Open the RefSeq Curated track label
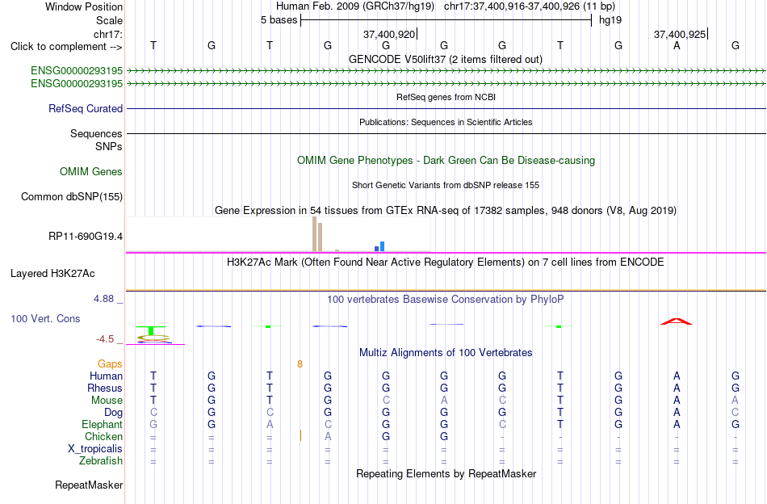Image resolution: width=767 pixels, height=504 pixels. click(85, 108)
